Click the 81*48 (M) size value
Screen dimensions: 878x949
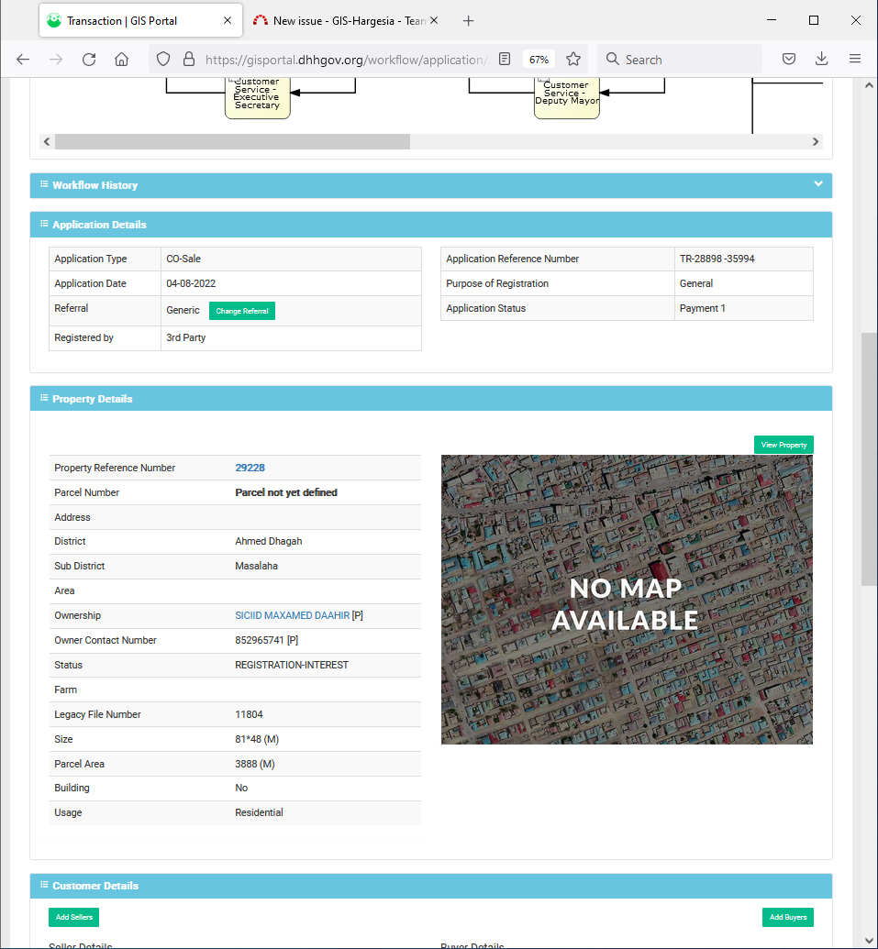tap(257, 740)
